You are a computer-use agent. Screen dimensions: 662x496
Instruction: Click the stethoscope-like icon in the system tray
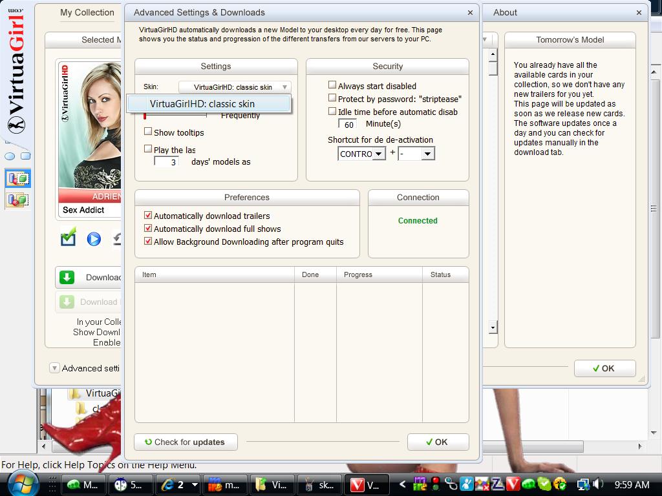pos(451,484)
